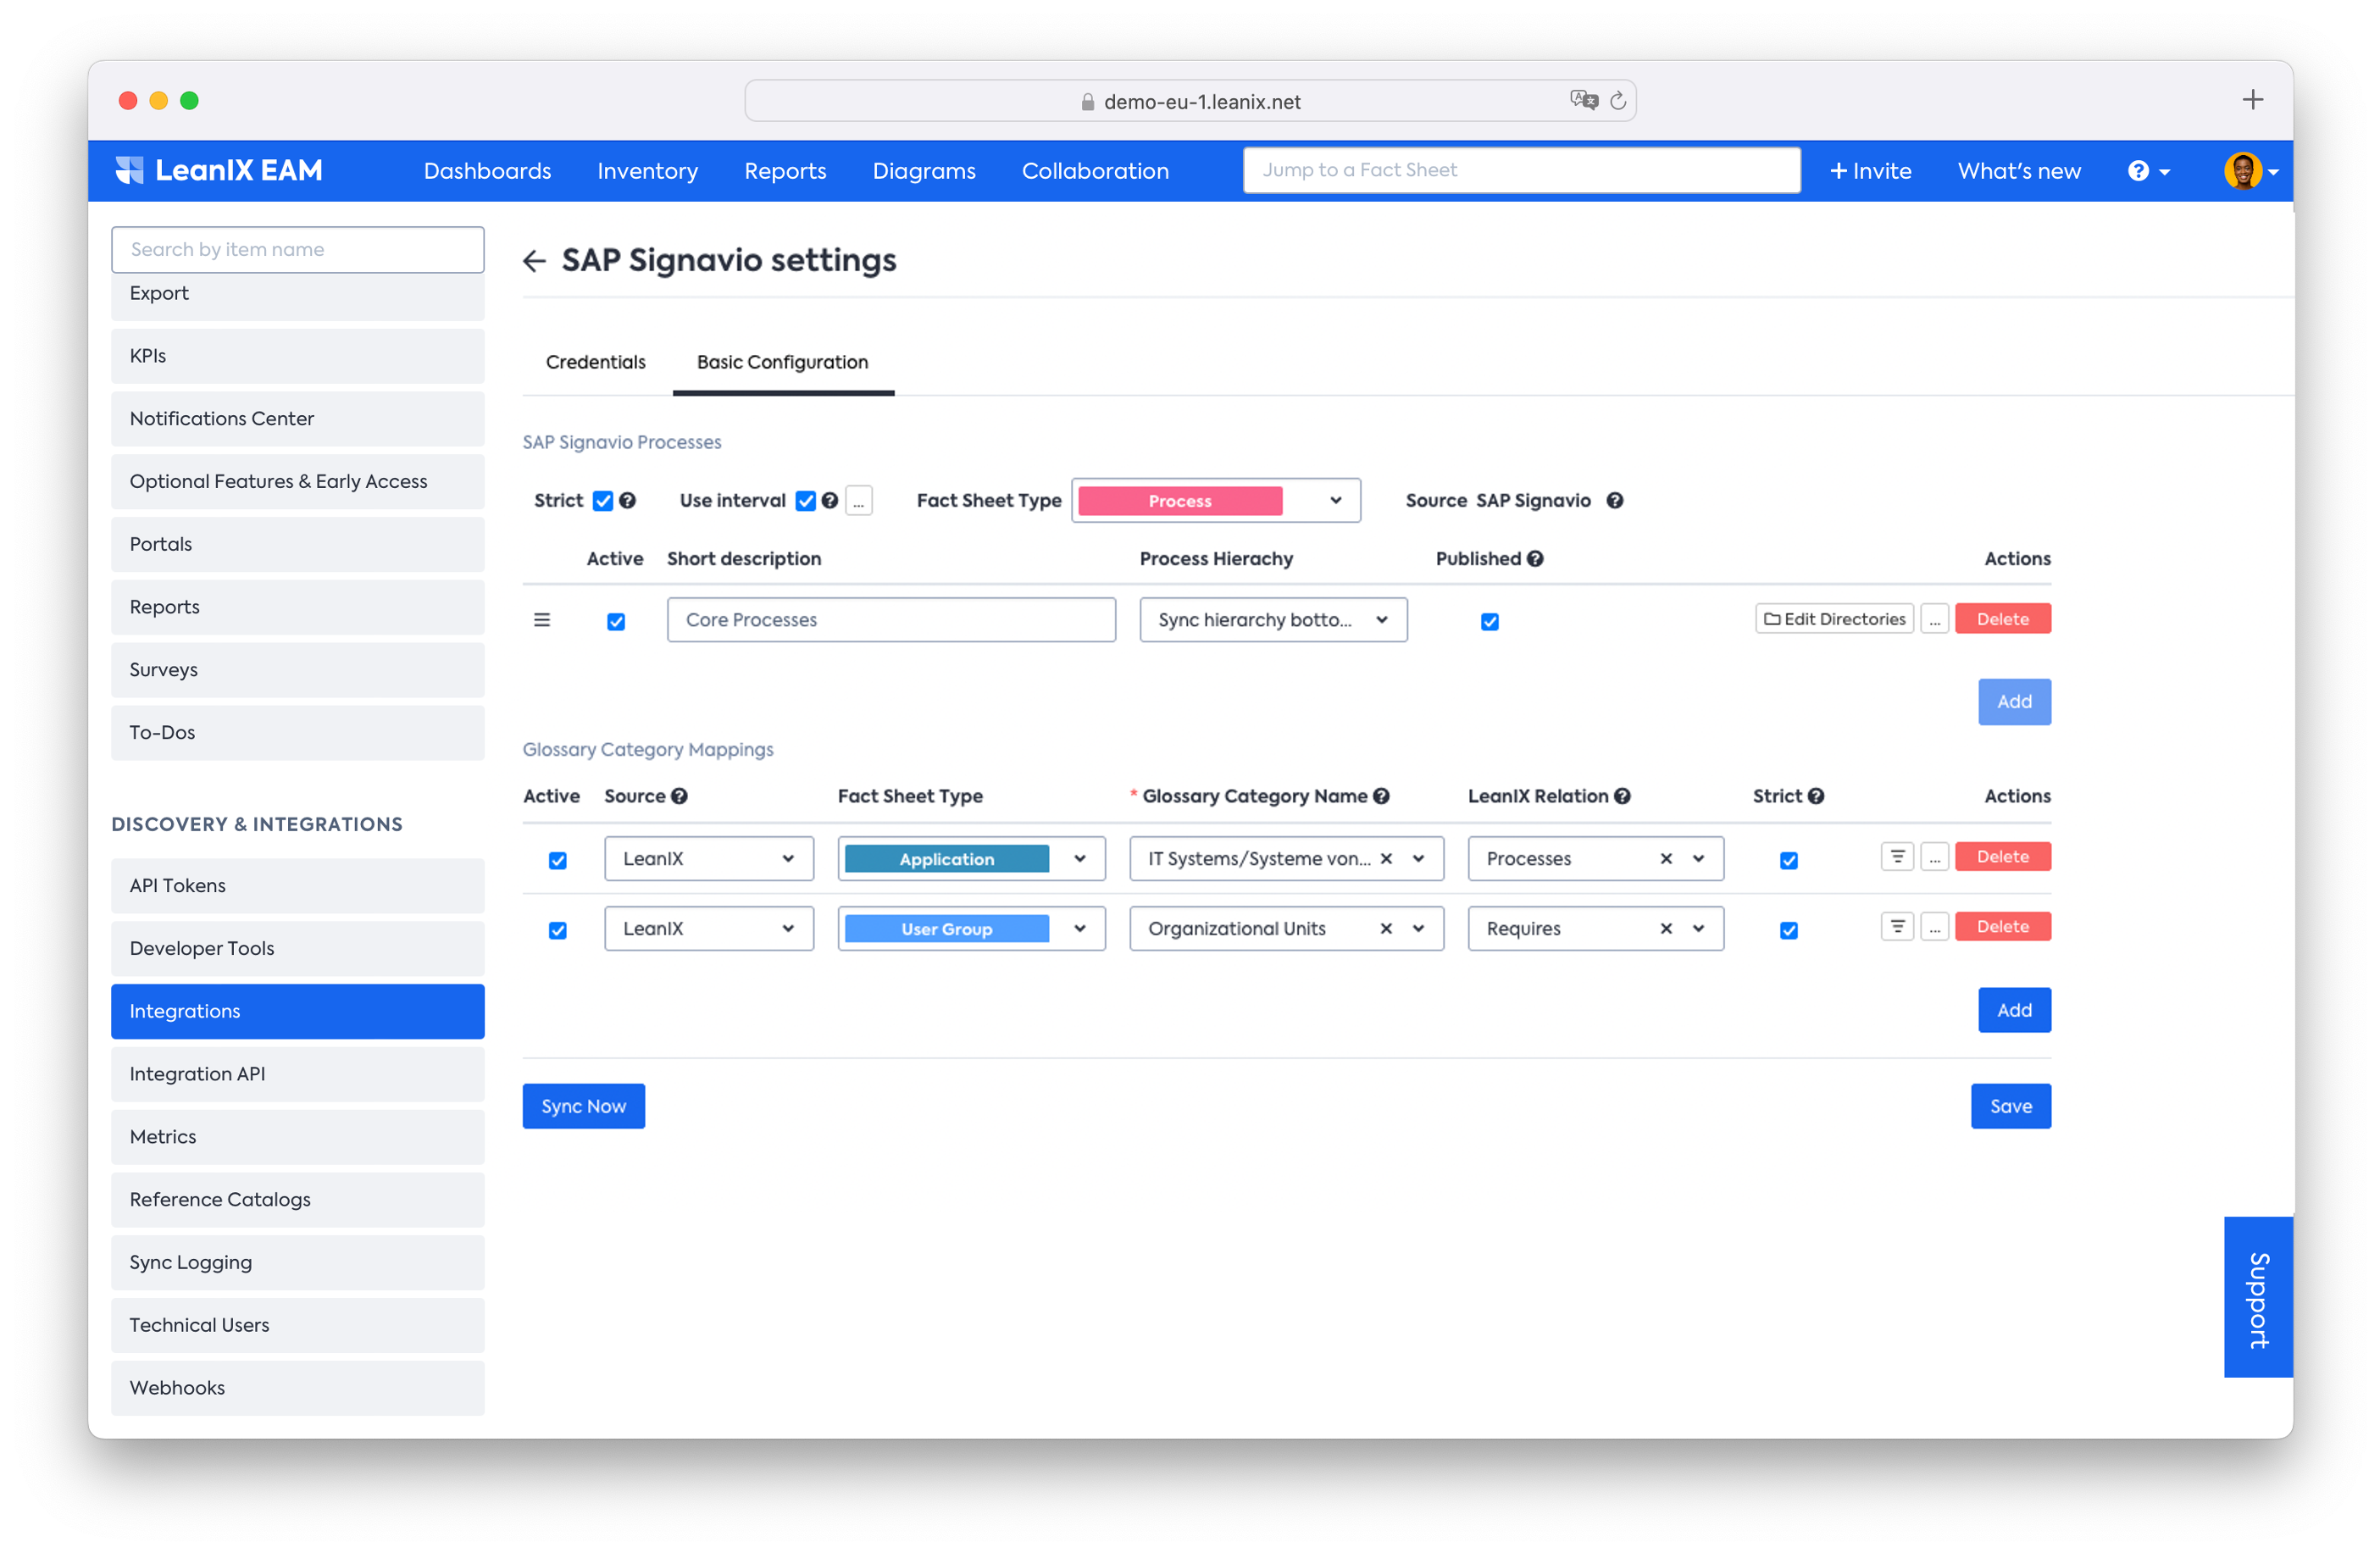2380x1553 pixels.
Task: Click the LeanIX EAM logo
Action: (x=219, y=170)
